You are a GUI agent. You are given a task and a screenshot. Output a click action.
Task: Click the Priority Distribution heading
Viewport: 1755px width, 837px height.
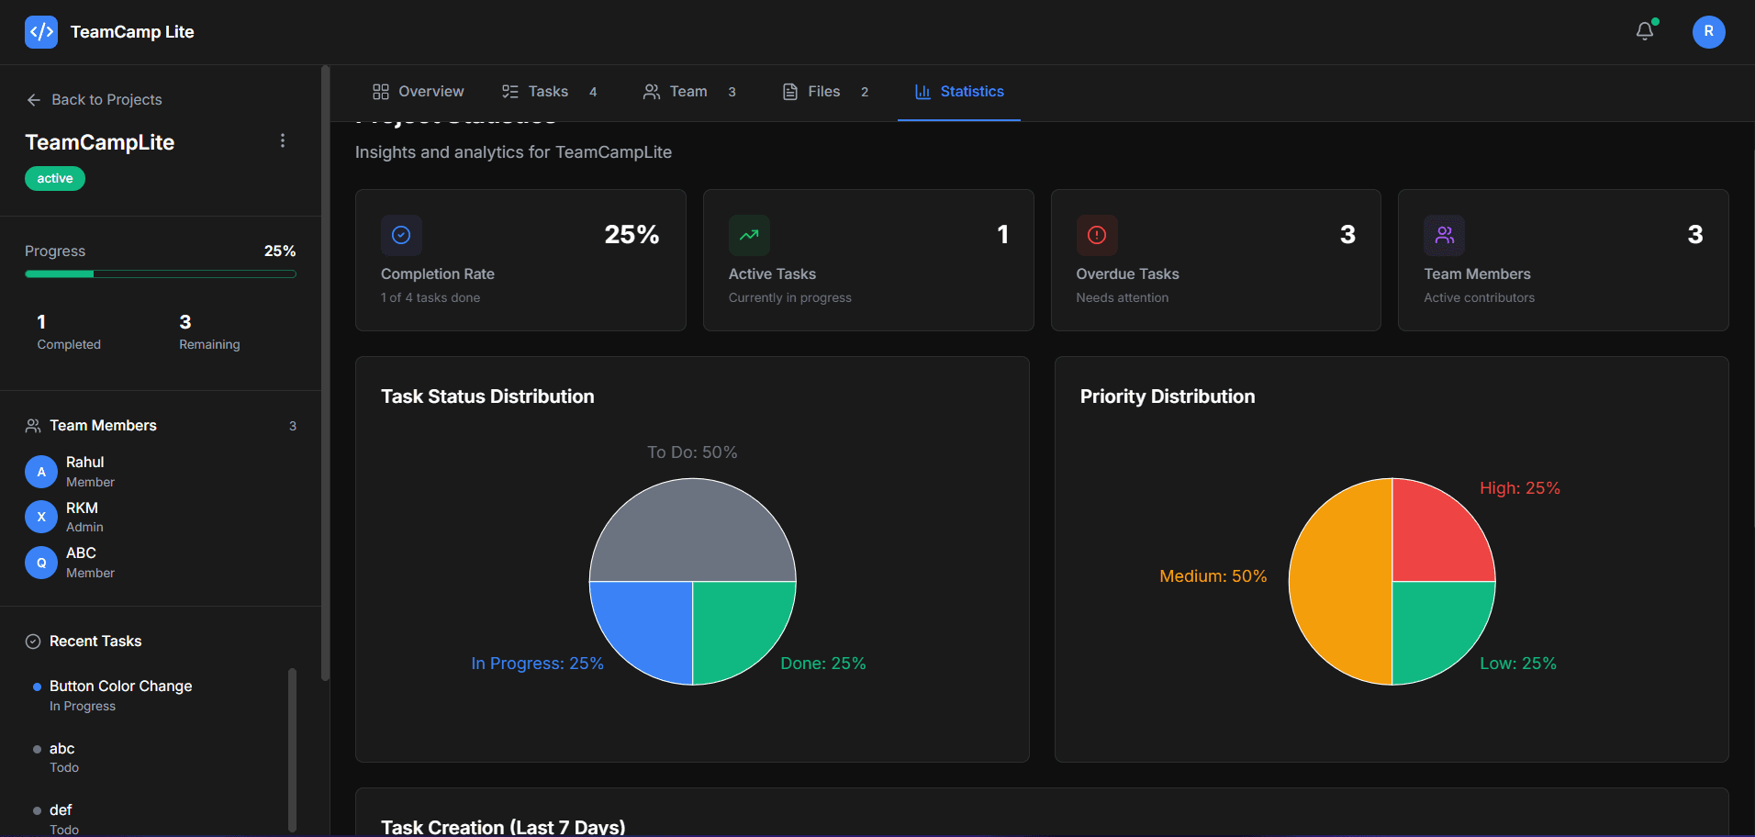pos(1168,396)
